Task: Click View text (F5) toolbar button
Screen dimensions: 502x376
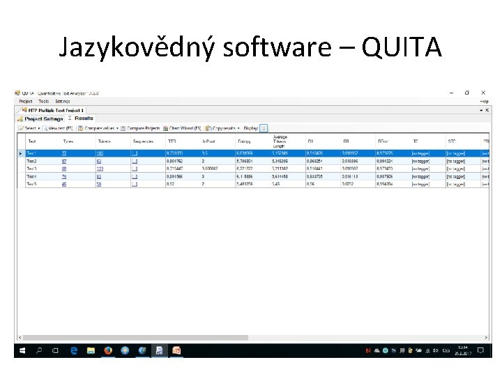Action: (x=59, y=128)
